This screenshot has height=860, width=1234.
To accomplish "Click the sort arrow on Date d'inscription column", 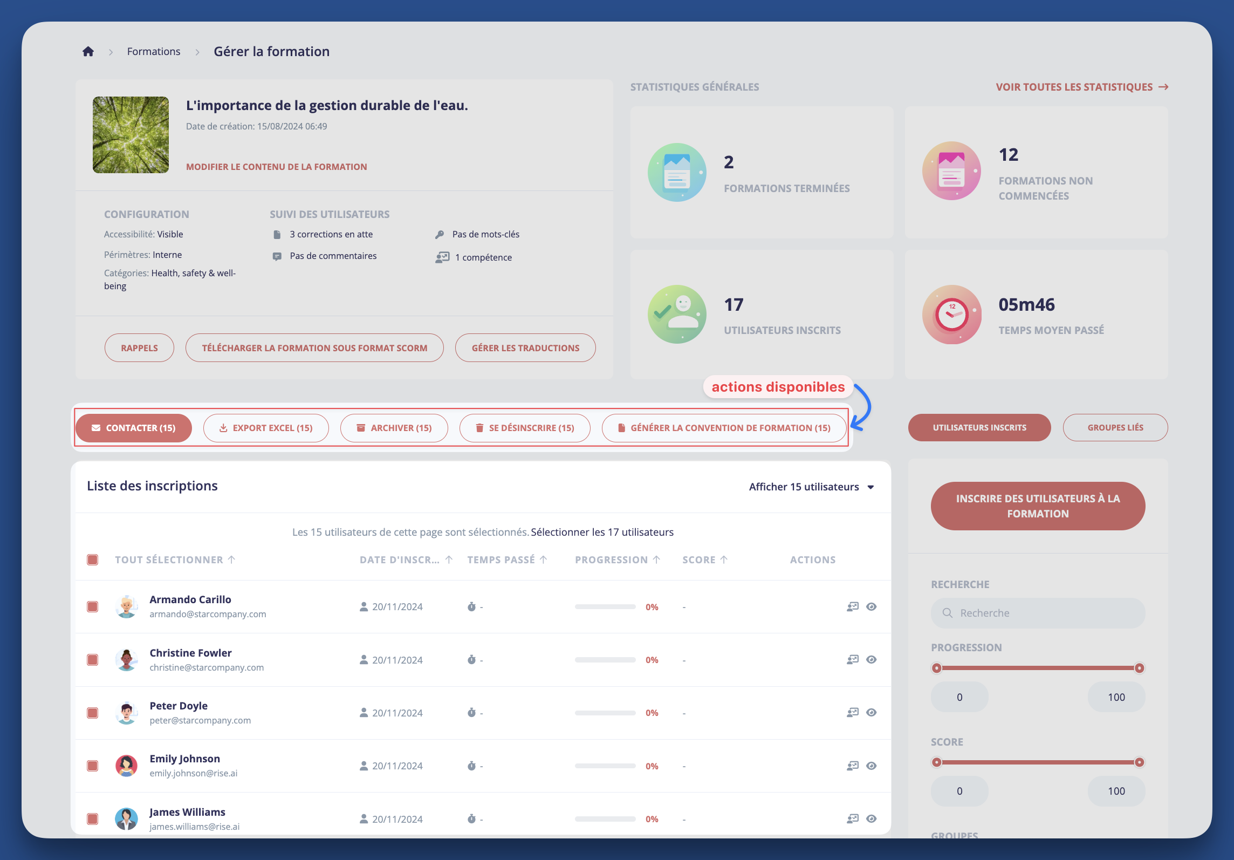I will tap(449, 559).
